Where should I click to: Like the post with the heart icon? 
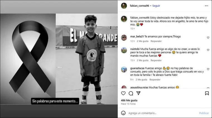[123, 93]
